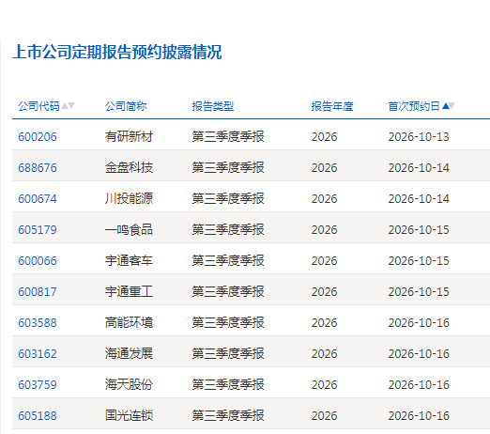Select 2026-10-13 date for 有研新材
This screenshot has height=434, width=490.
419,137
